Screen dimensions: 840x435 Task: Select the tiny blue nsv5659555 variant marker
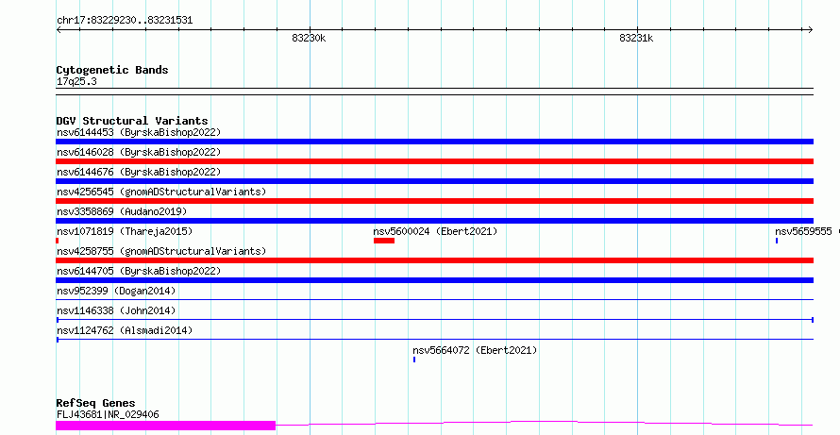pos(776,241)
